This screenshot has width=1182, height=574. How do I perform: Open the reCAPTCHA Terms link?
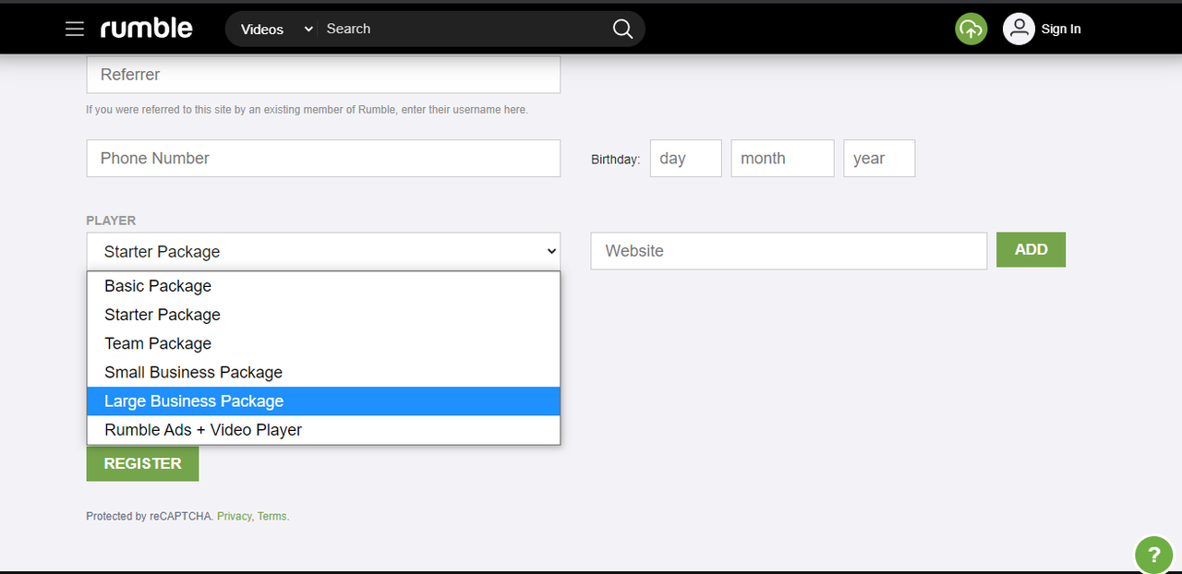[x=271, y=517]
